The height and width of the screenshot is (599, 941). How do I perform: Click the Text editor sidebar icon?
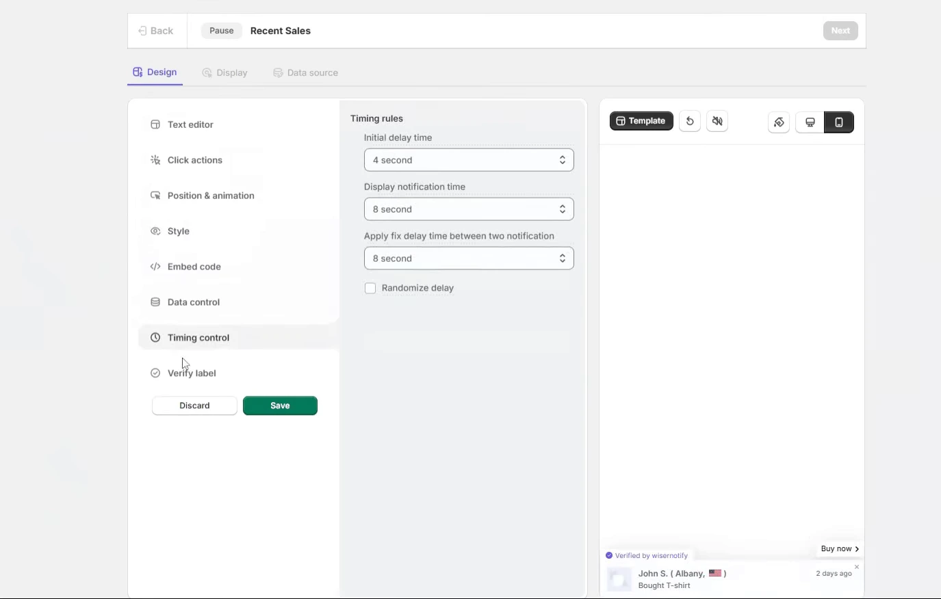tap(155, 124)
